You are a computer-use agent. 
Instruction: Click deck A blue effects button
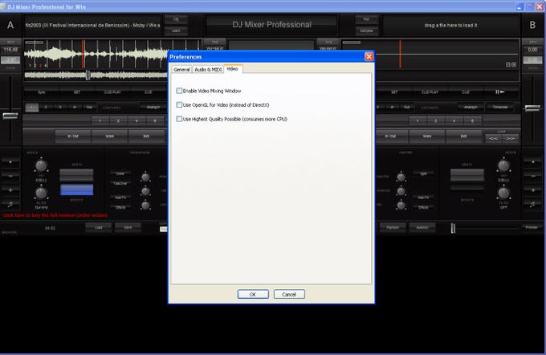coord(76,190)
